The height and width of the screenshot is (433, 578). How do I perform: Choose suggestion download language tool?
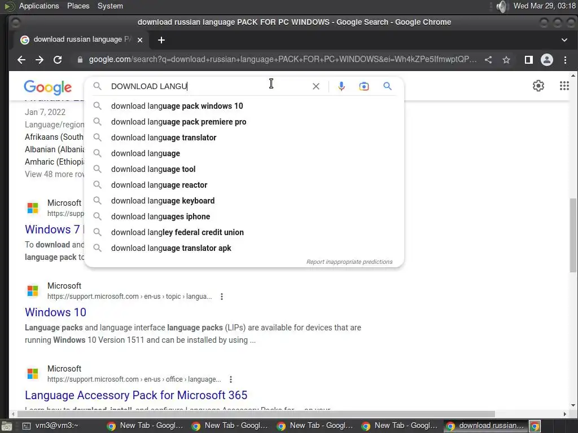coord(244,169)
